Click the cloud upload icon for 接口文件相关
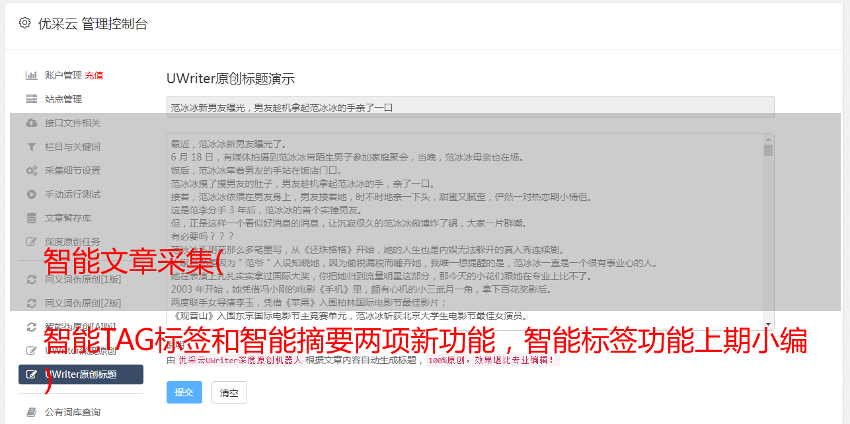 [31, 123]
